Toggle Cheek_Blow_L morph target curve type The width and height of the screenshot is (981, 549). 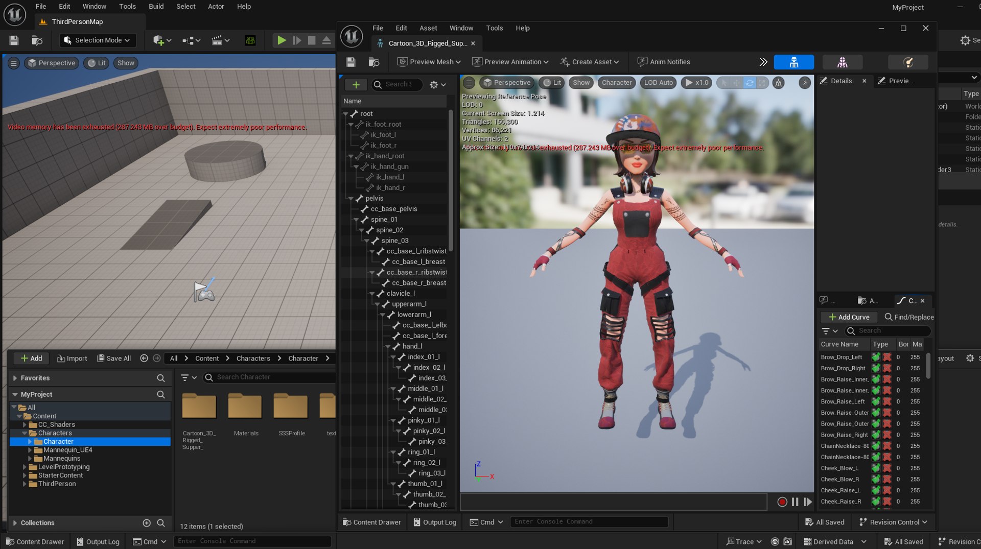click(876, 468)
